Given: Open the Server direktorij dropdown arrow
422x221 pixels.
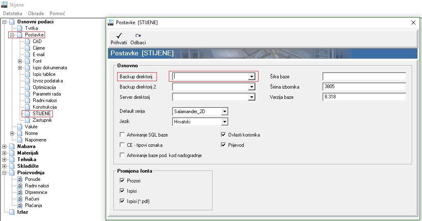Looking at the screenshot, I should [x=252, y=97].
